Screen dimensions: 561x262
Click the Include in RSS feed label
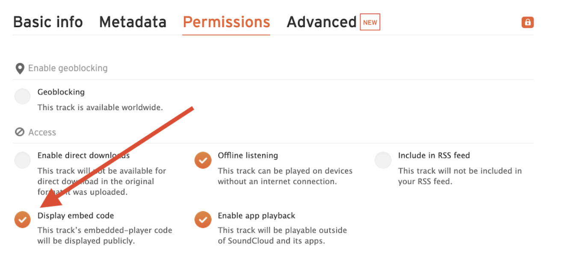[x=434, y=156]
